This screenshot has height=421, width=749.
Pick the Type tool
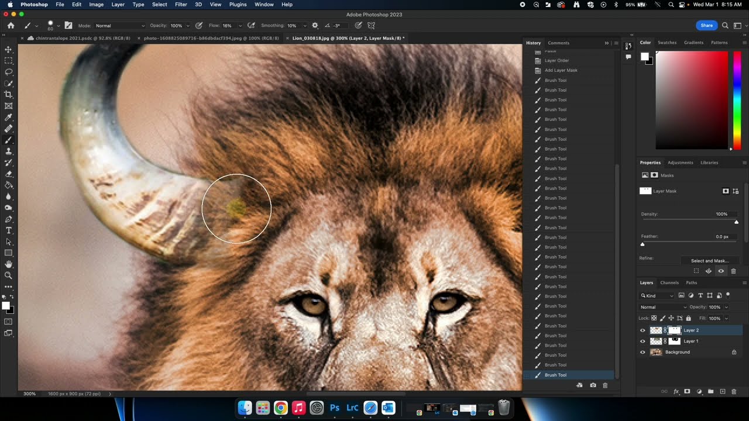click(x=9, y=230)
